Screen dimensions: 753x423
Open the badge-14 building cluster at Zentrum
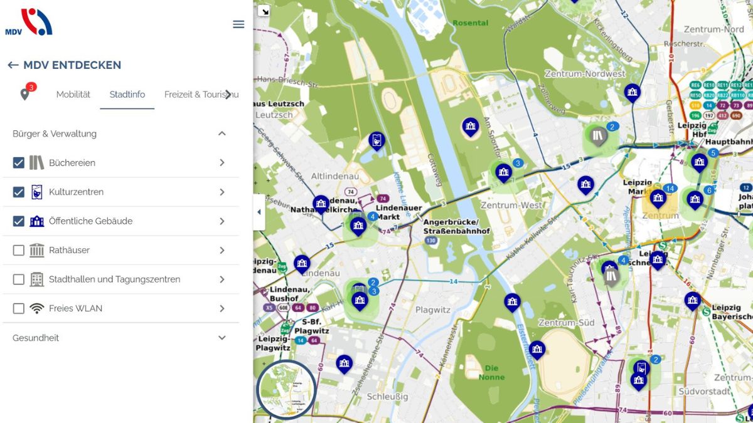[x=658, y=198]
